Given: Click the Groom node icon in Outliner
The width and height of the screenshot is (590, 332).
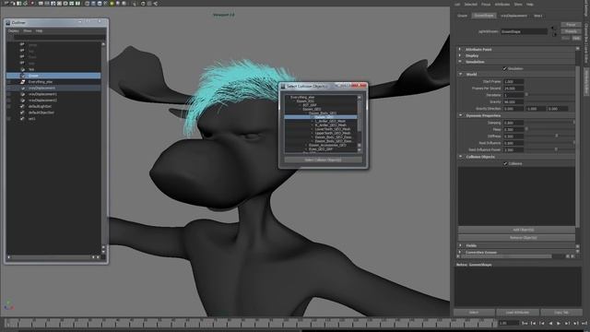Looking at the screenshot, I should pyautogui.click(x=22, y=76).
